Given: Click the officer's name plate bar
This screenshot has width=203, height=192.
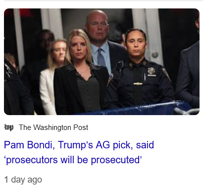Looking at the screenshot, I should tap(138, 84).
